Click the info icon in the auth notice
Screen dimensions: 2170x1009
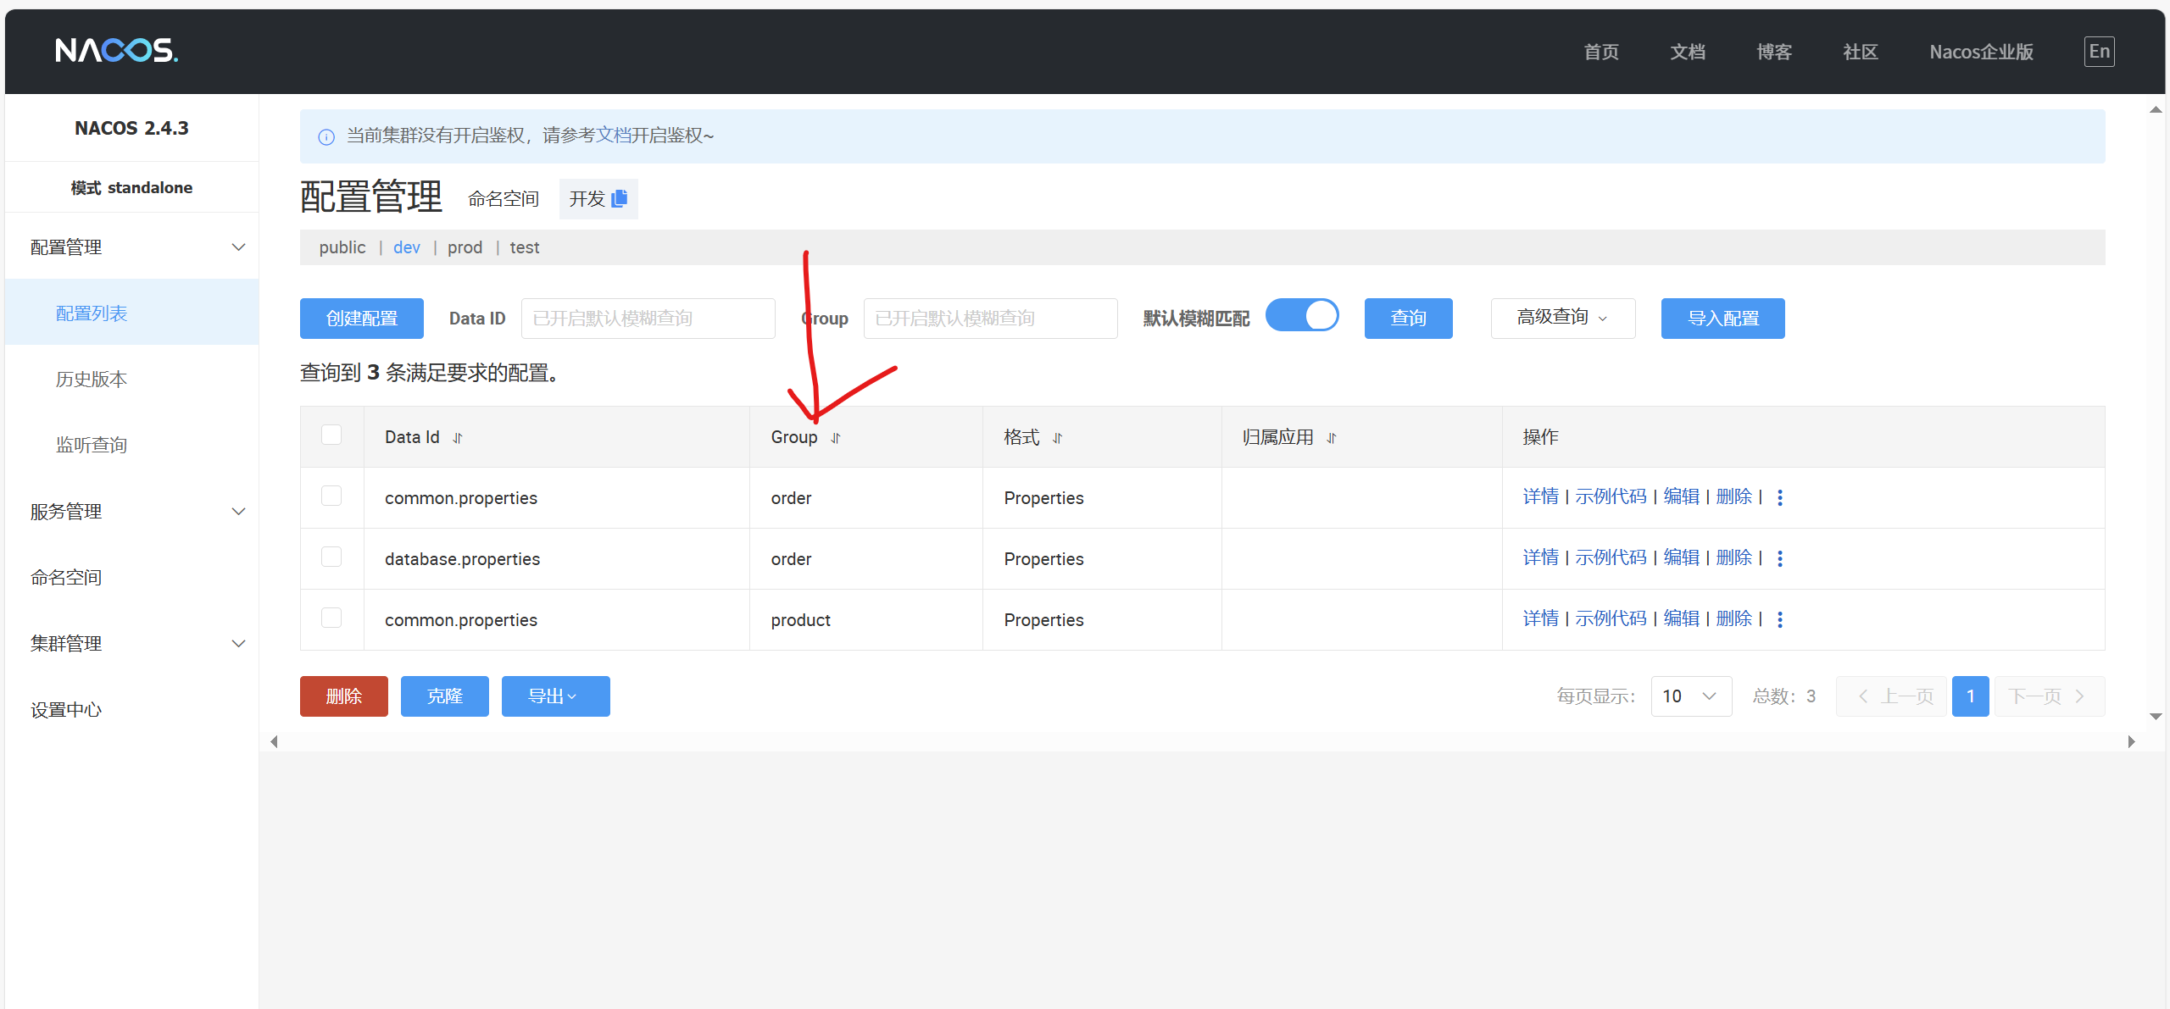point(326,136)
